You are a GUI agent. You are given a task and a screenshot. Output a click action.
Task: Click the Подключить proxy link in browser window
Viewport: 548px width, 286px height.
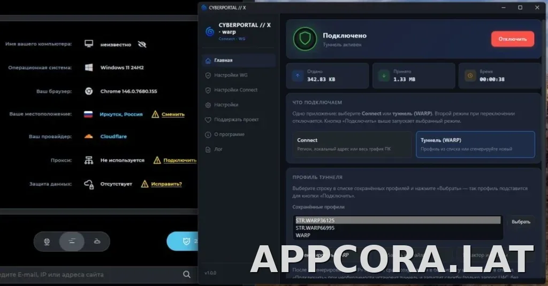pos(180,160)
